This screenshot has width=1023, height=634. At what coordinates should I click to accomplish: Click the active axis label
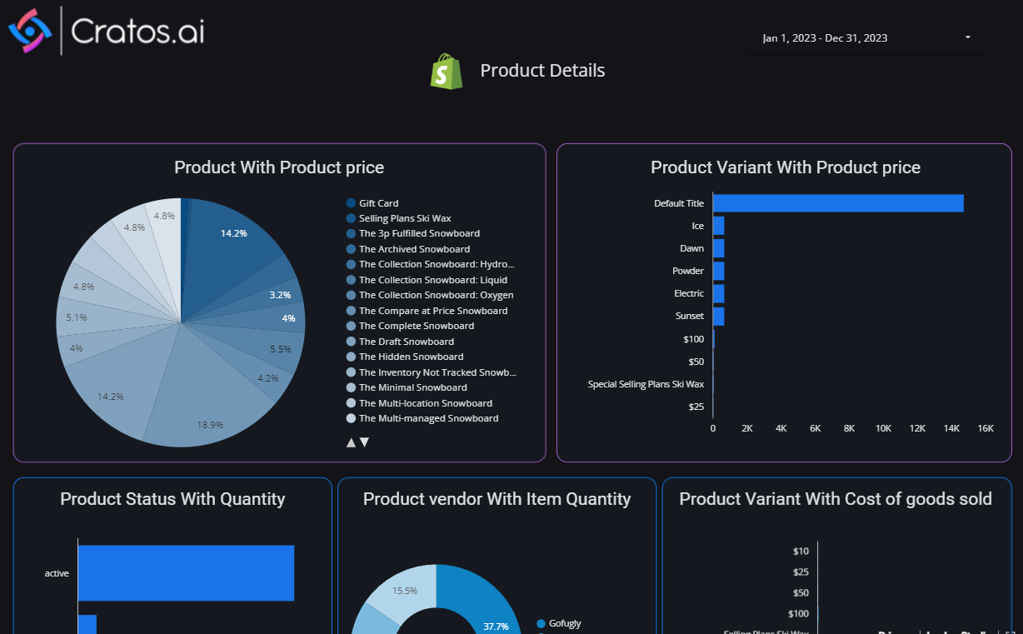[57, 573]
